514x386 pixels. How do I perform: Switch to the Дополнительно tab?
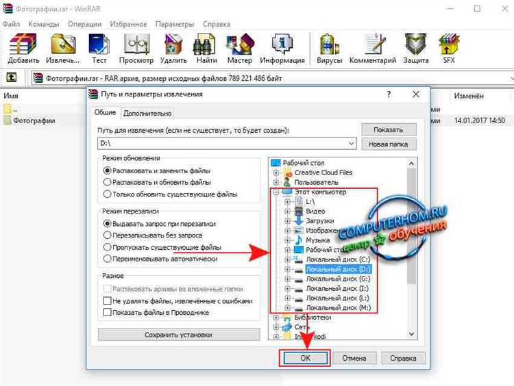[x=147, y=114]
